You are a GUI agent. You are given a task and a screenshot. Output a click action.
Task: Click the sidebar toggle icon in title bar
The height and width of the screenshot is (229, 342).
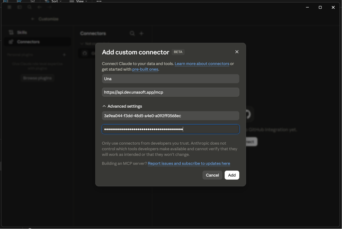19,7
